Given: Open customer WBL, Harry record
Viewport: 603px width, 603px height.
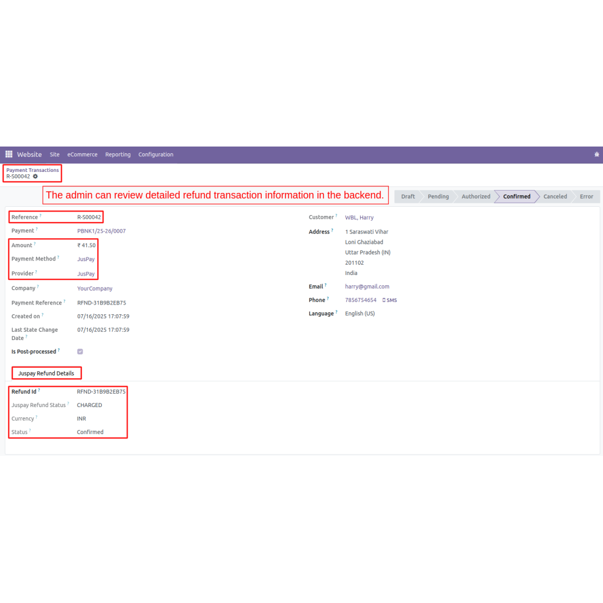Looking at the screenshot, I should point(359,218).
